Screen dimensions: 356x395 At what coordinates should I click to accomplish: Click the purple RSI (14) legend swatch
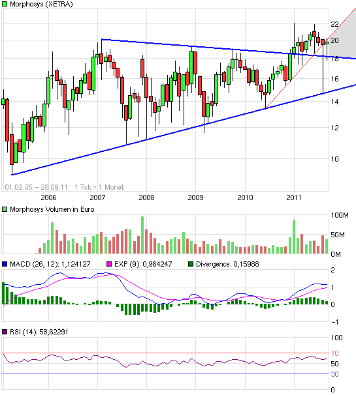[x=5, y=332]
